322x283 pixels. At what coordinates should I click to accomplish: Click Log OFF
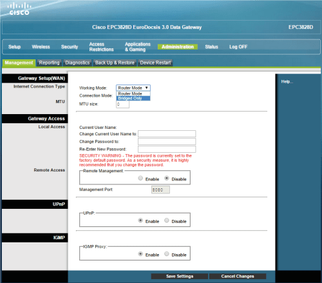point(238,46)
